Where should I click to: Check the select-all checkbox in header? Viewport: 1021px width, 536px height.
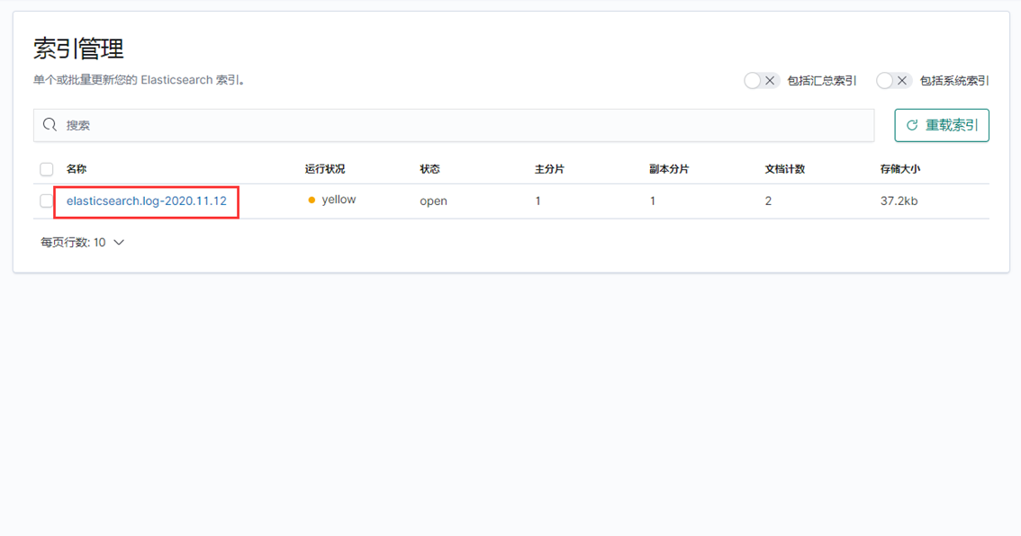coord(46,169)
